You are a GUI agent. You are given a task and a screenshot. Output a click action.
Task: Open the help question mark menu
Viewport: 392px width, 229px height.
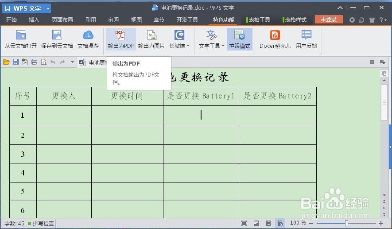coord(383,20)
